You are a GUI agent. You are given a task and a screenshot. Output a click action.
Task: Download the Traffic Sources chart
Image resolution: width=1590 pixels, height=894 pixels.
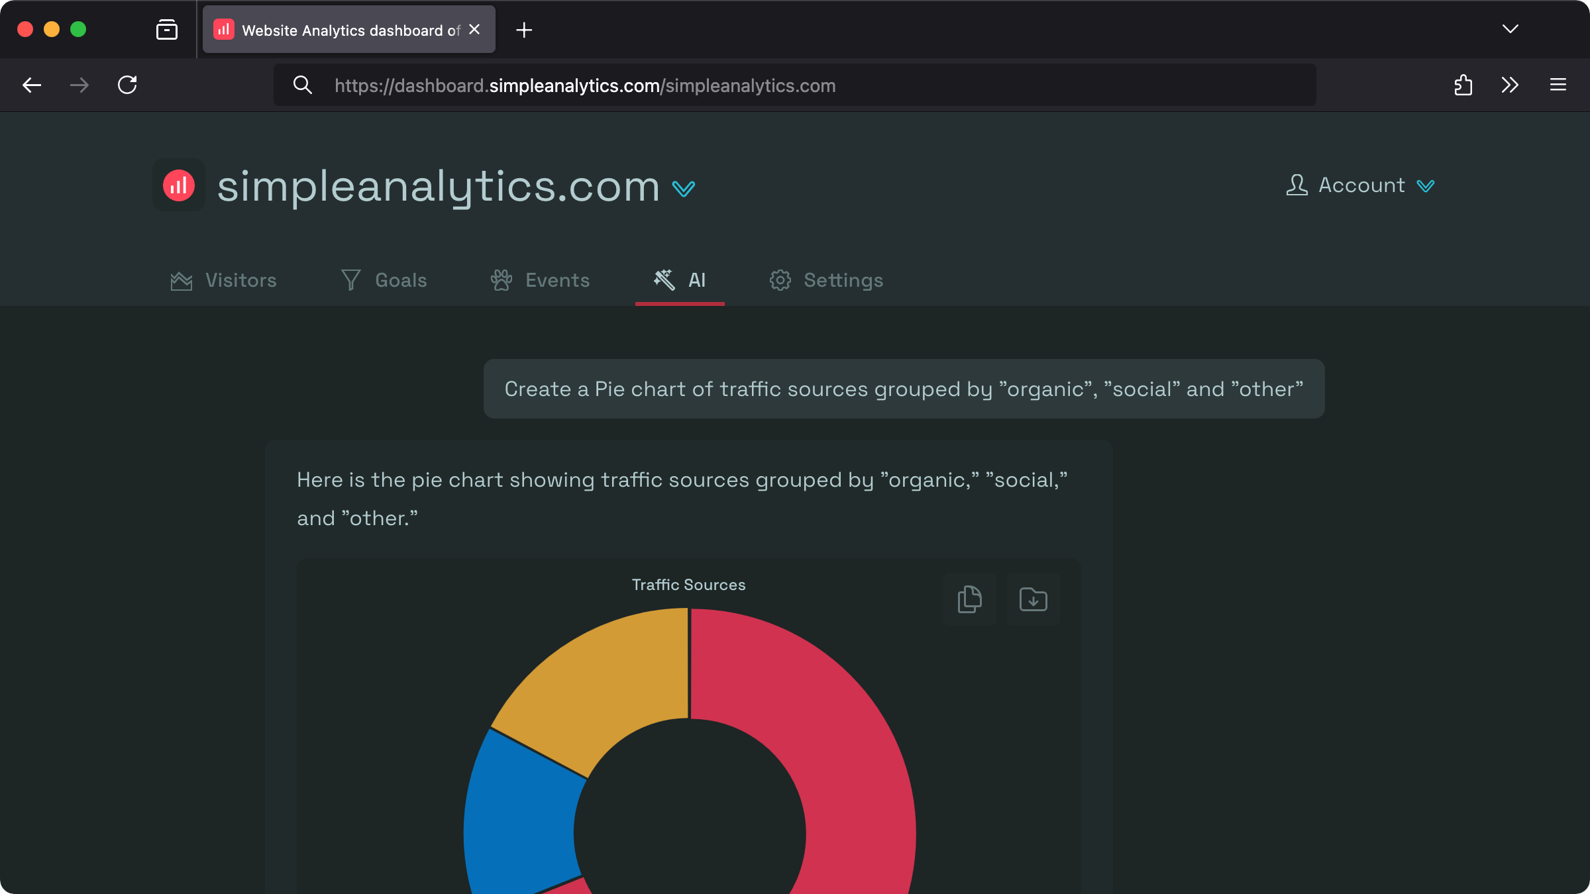click(x=1033, y=599)
